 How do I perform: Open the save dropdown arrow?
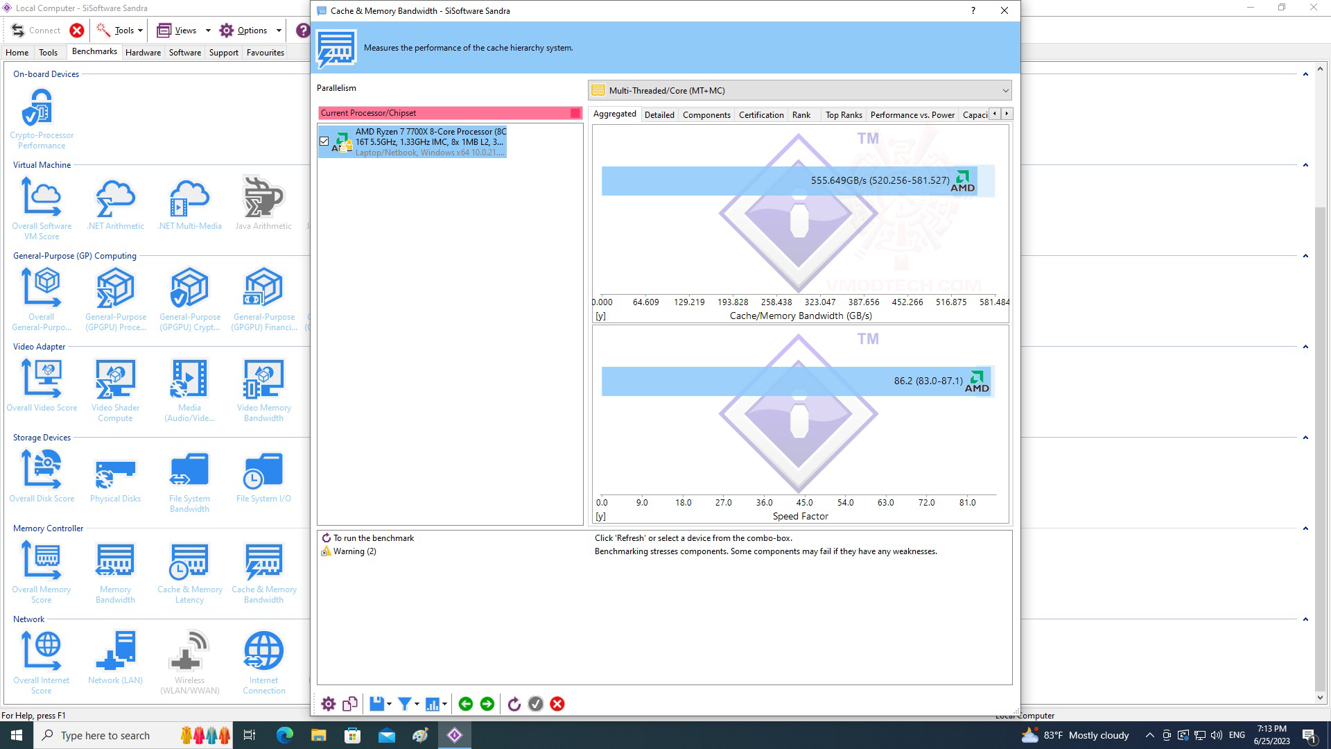coord(389,705)
